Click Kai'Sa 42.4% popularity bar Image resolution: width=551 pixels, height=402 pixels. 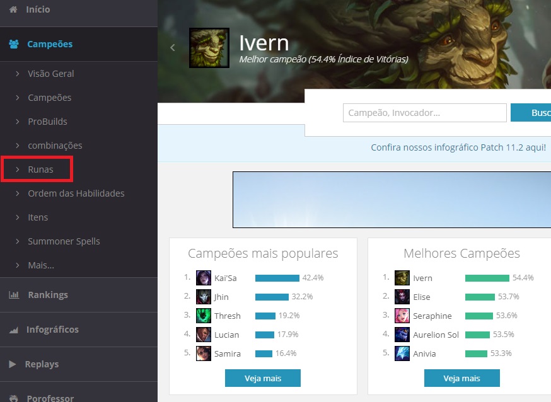[x=277, y=278]
